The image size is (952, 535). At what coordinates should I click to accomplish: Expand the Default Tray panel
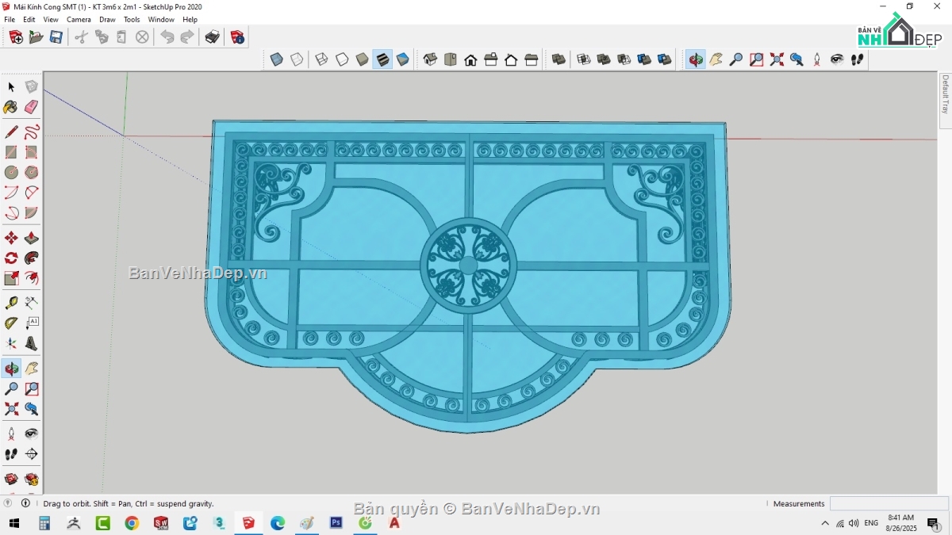pos(945,95)
